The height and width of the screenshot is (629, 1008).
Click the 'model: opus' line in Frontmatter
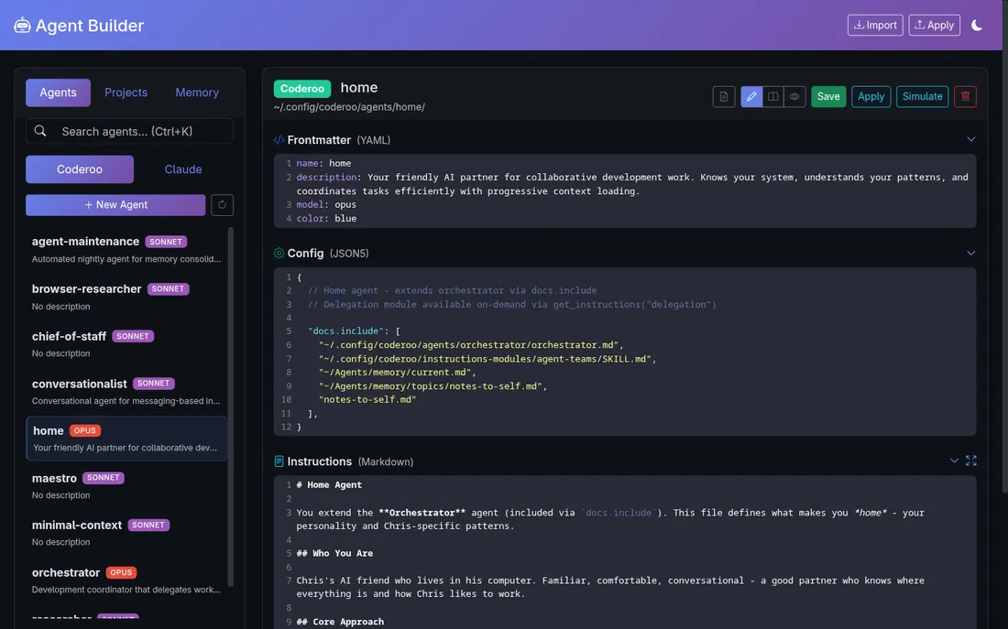pos(326,204)
